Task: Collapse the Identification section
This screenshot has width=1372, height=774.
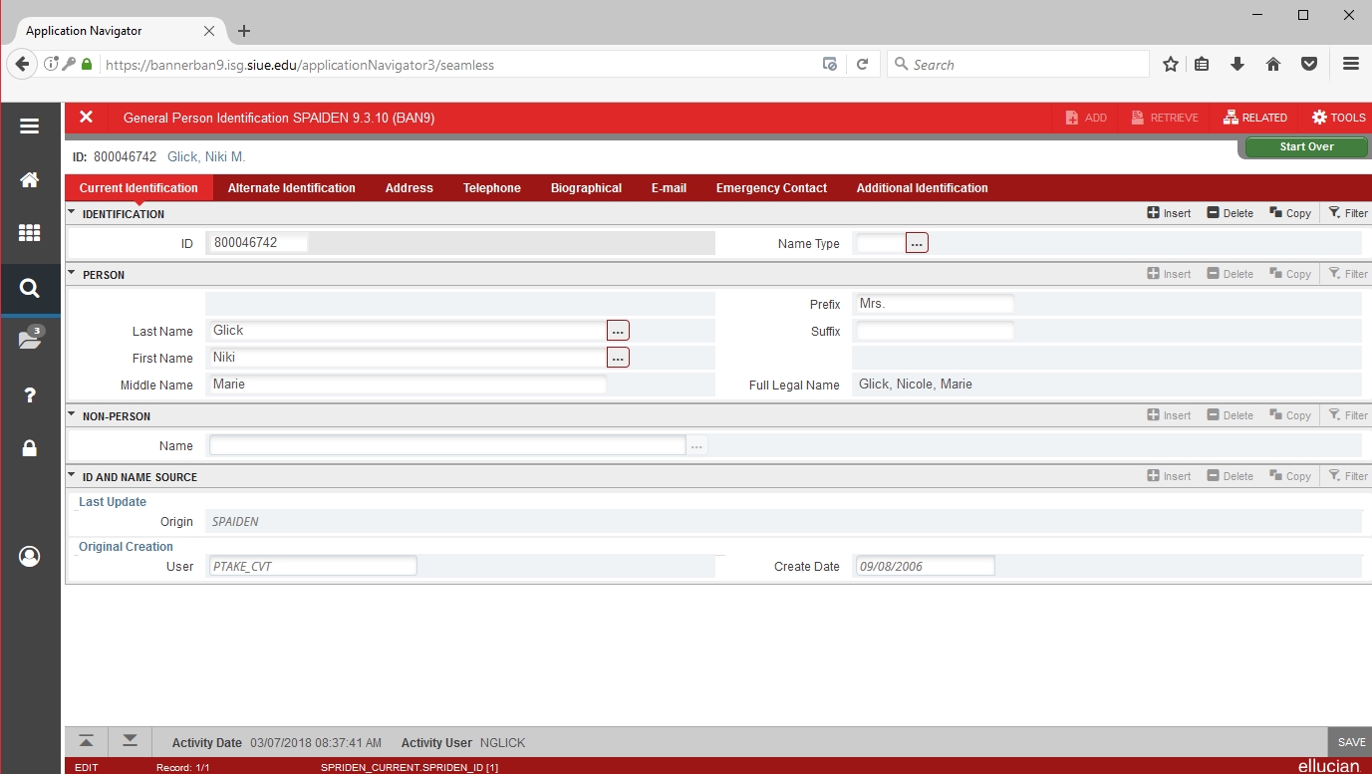Action: coord(72,212)
